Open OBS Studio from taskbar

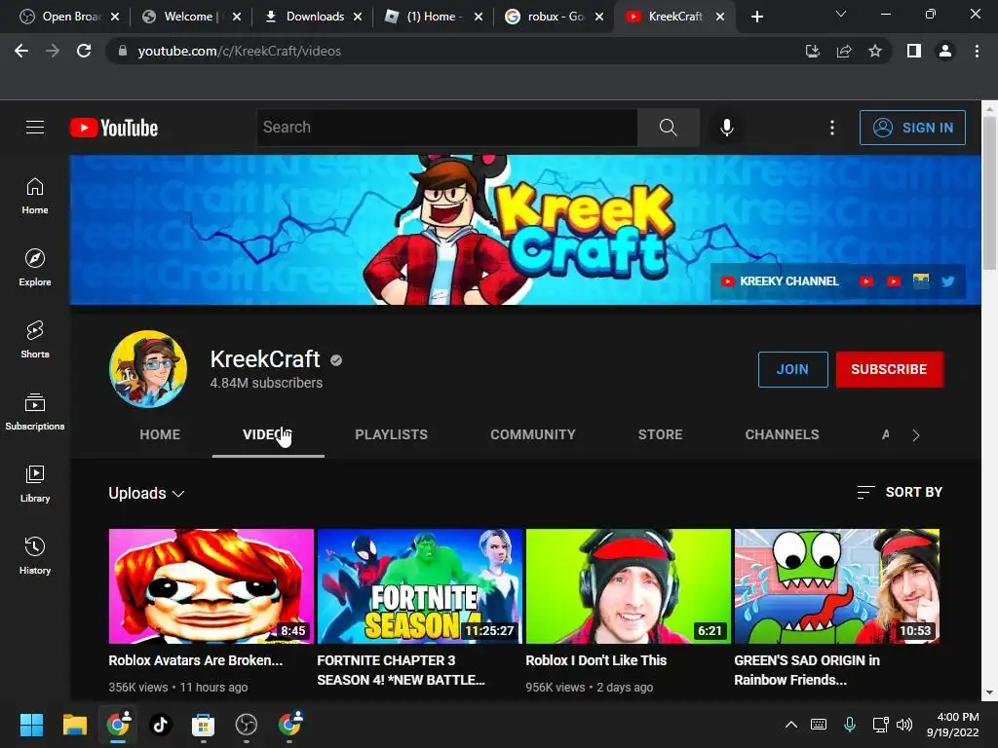tap(247, 725)
